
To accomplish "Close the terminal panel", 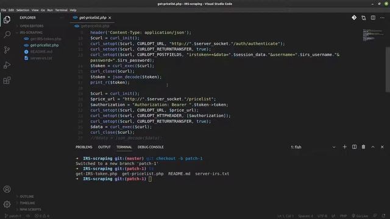I will tap(382, 147).
